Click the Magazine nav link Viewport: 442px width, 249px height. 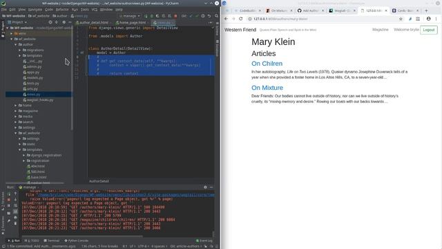(380, 30)
